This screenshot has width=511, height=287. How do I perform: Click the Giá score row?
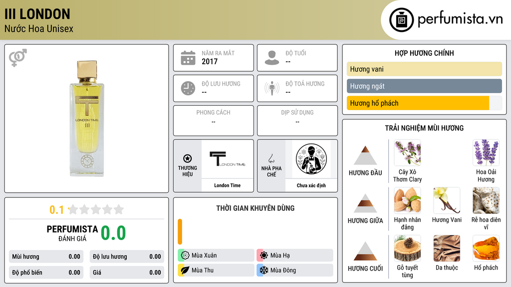[x=127, y=273]
